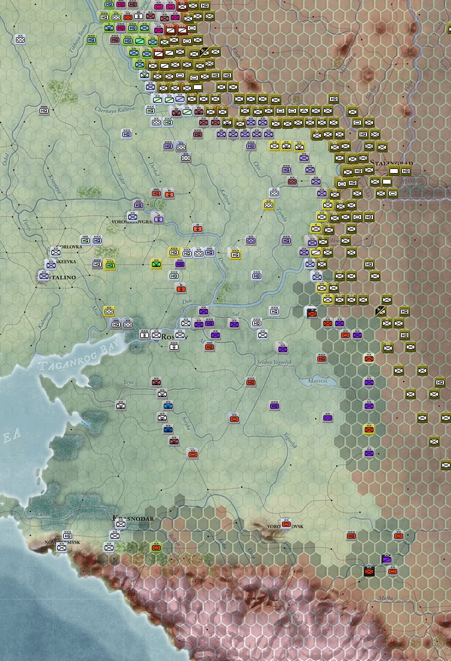Click the Khoper river label

(x=236, y=53)
